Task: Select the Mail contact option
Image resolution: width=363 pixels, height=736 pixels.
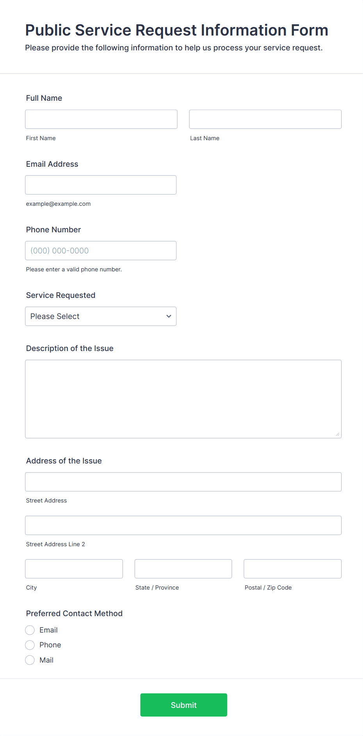Action: [30, 660]
